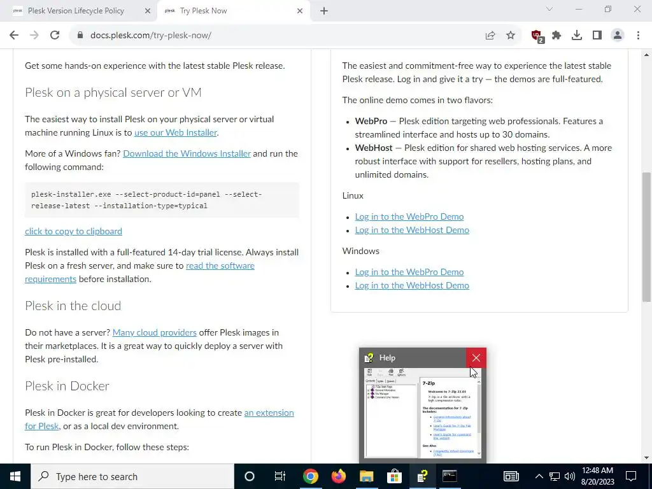
Task: Open Microsoft Store from the taskbar
Action: pos(394,476)
